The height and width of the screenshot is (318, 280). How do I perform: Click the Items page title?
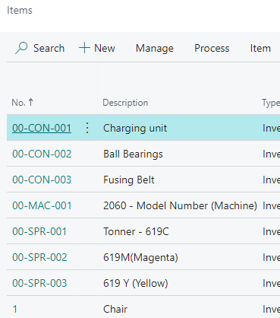[x=20, y=11]
